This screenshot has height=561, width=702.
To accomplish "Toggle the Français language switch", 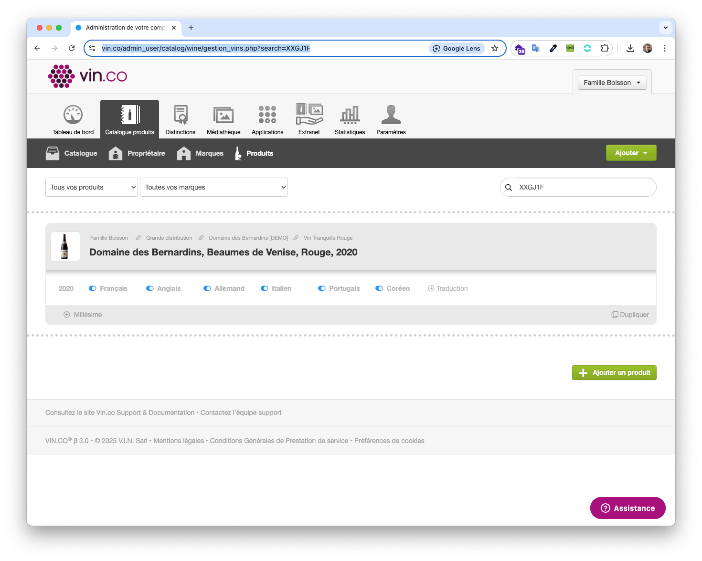I will point(93,288).
